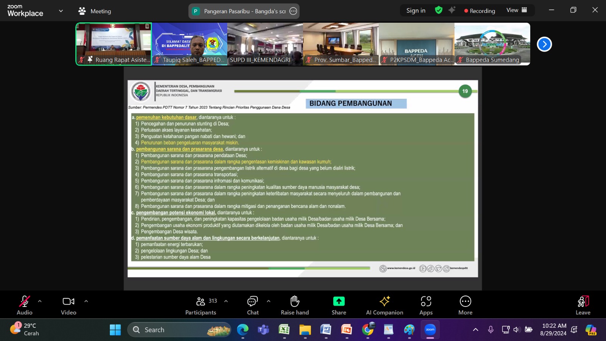The height and width of the screenshot is (341, 606).
Task: Select the Bappeda Sumedang video thumbnail
Action: 492,44
